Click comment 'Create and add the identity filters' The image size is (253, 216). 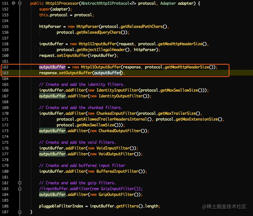click(x=82, y=84)
